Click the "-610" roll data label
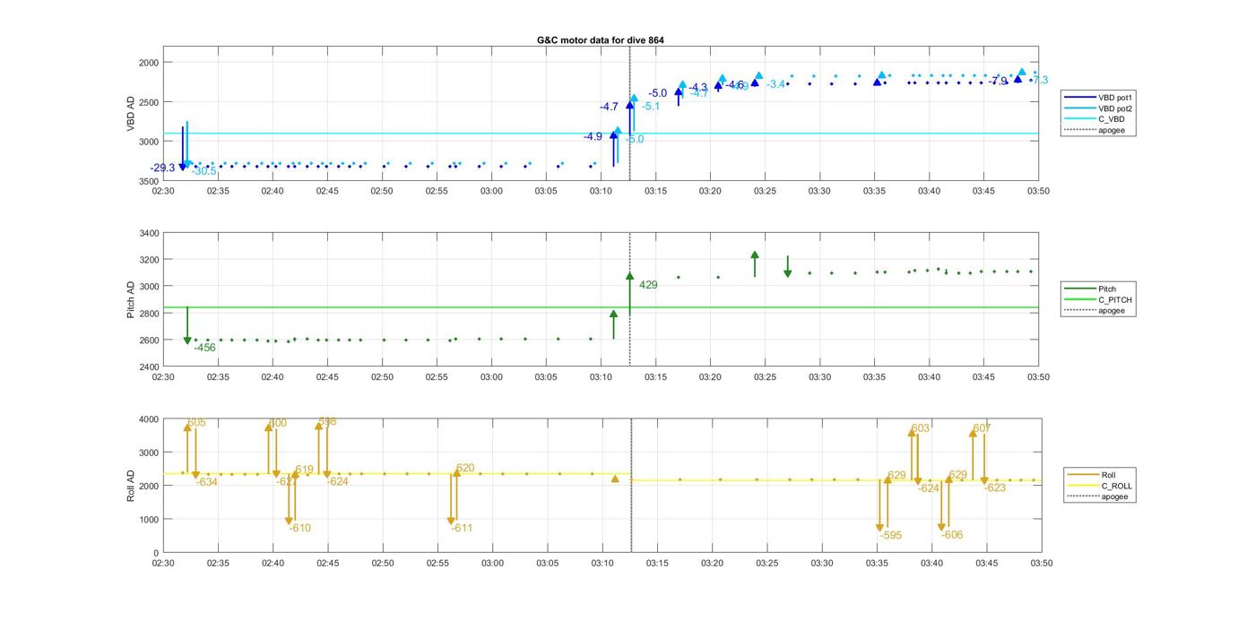1255x621 pixels. click(299, 529)
